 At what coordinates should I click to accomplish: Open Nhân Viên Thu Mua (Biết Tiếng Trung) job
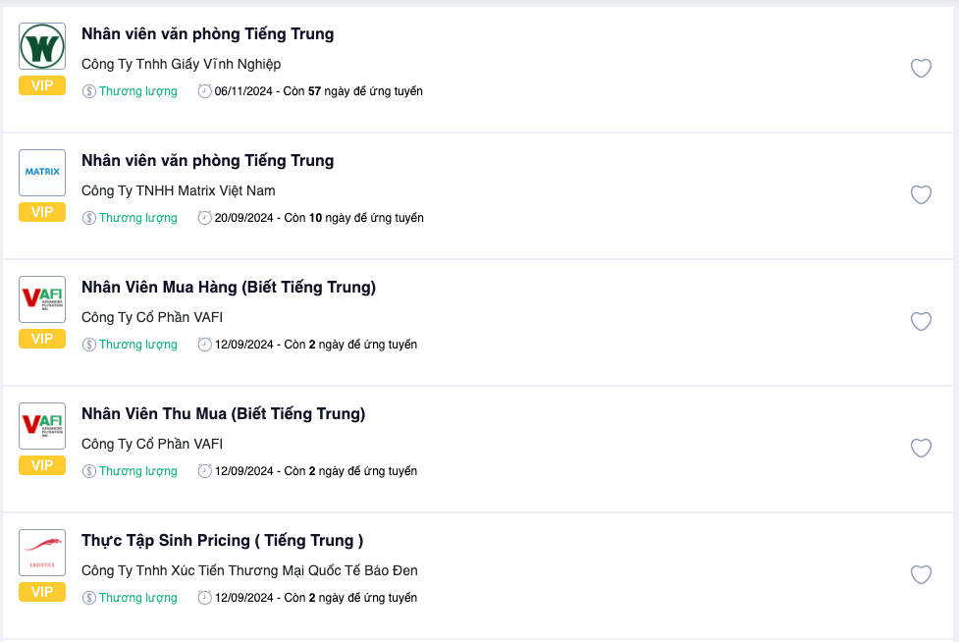click(223, 414)
